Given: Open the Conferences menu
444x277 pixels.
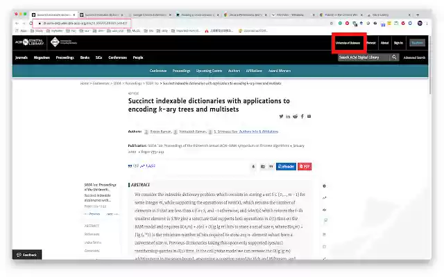Looking at the screenshot, I should pos(117,57).
